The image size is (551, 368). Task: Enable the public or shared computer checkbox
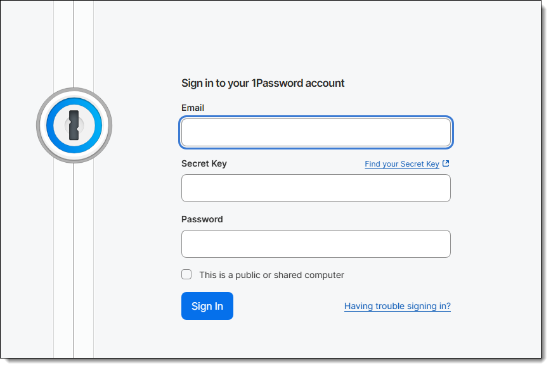pos(186,274)
